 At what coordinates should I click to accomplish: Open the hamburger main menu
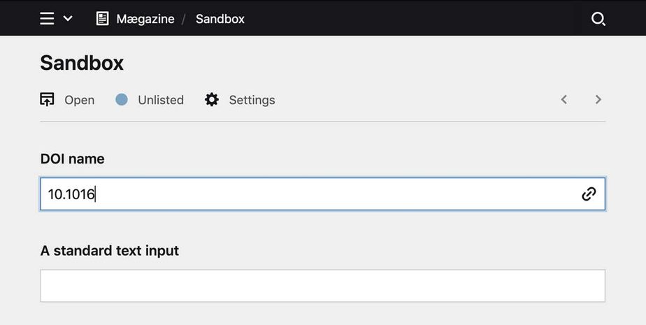tap(47, 19)
